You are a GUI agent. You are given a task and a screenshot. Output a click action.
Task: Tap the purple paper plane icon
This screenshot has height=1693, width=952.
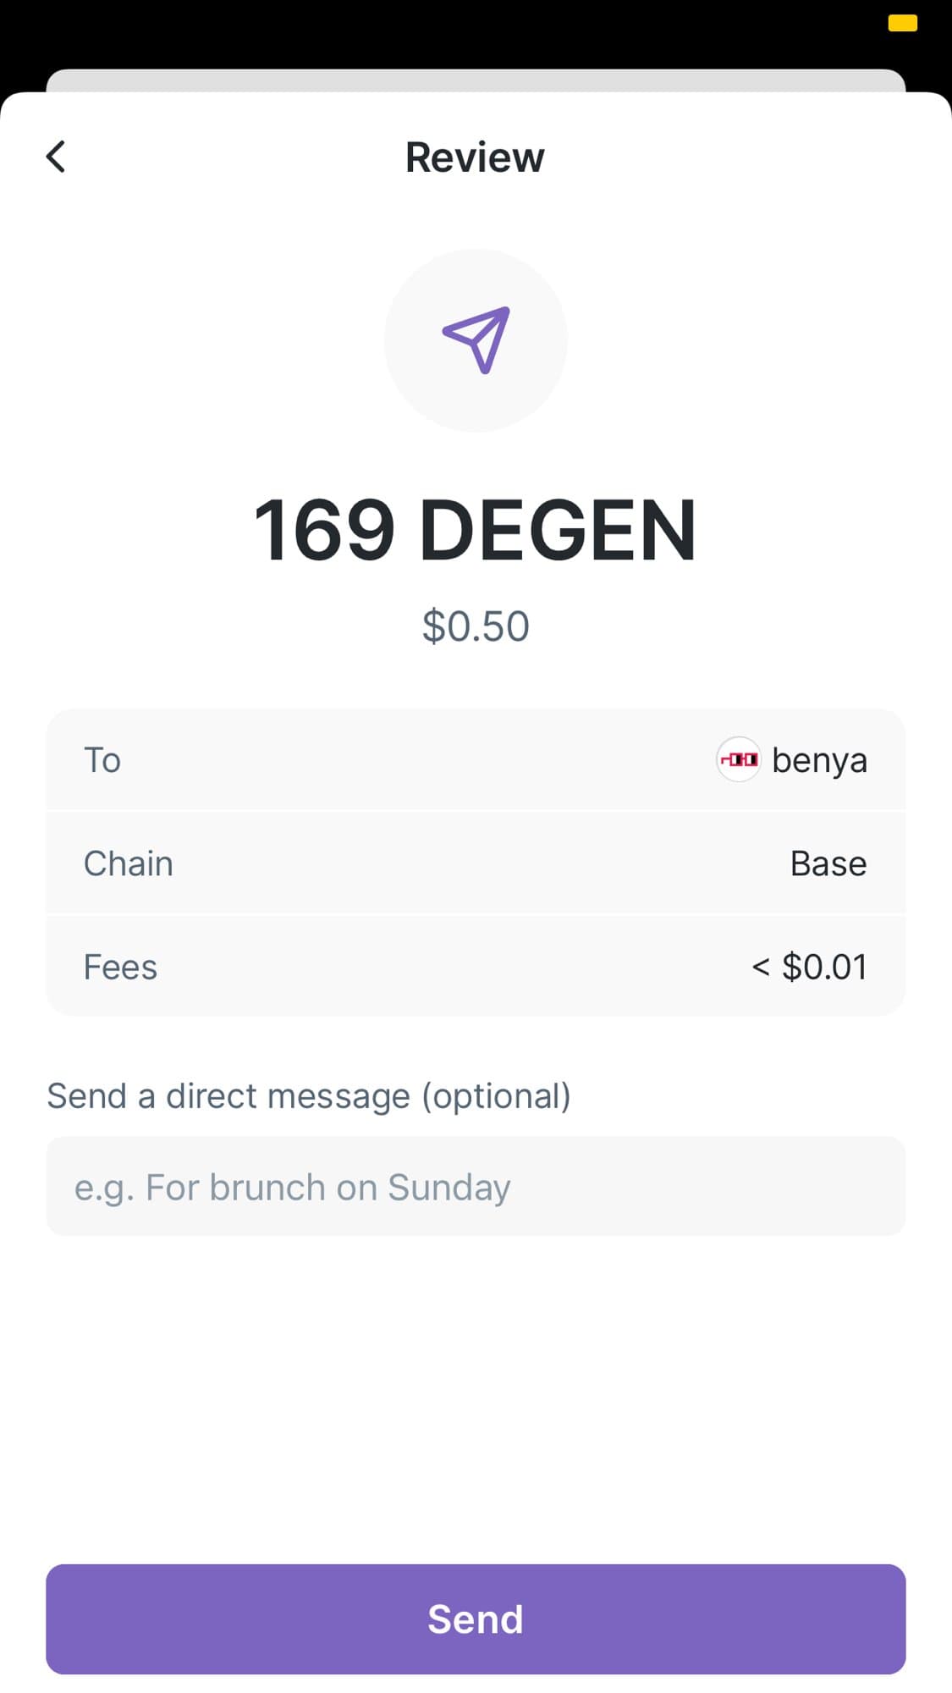point(476,339)
